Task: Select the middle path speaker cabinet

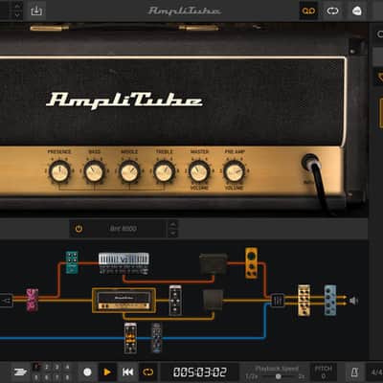Action: pyautogui.click(x=214, y=300)
